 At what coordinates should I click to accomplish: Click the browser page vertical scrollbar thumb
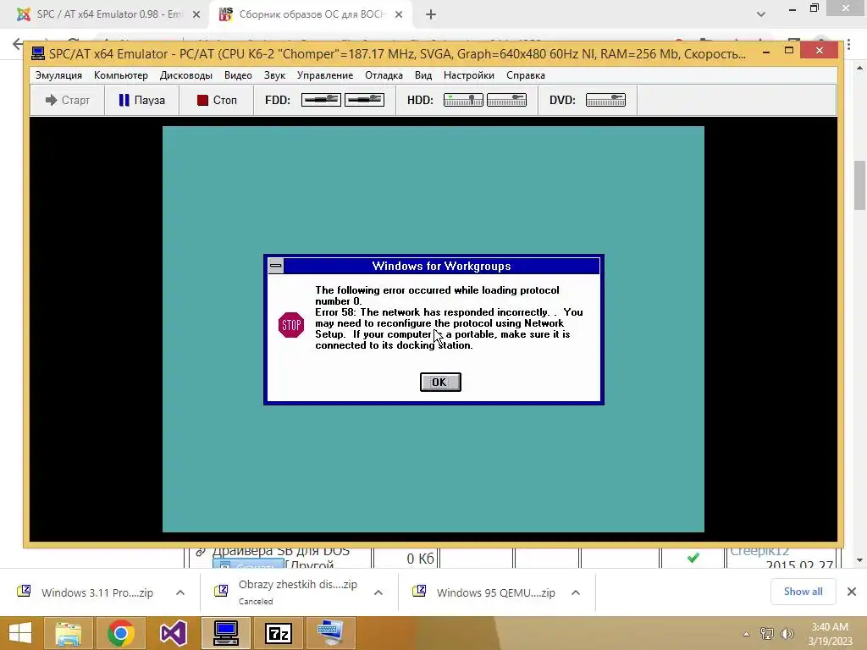click(859, 185)
